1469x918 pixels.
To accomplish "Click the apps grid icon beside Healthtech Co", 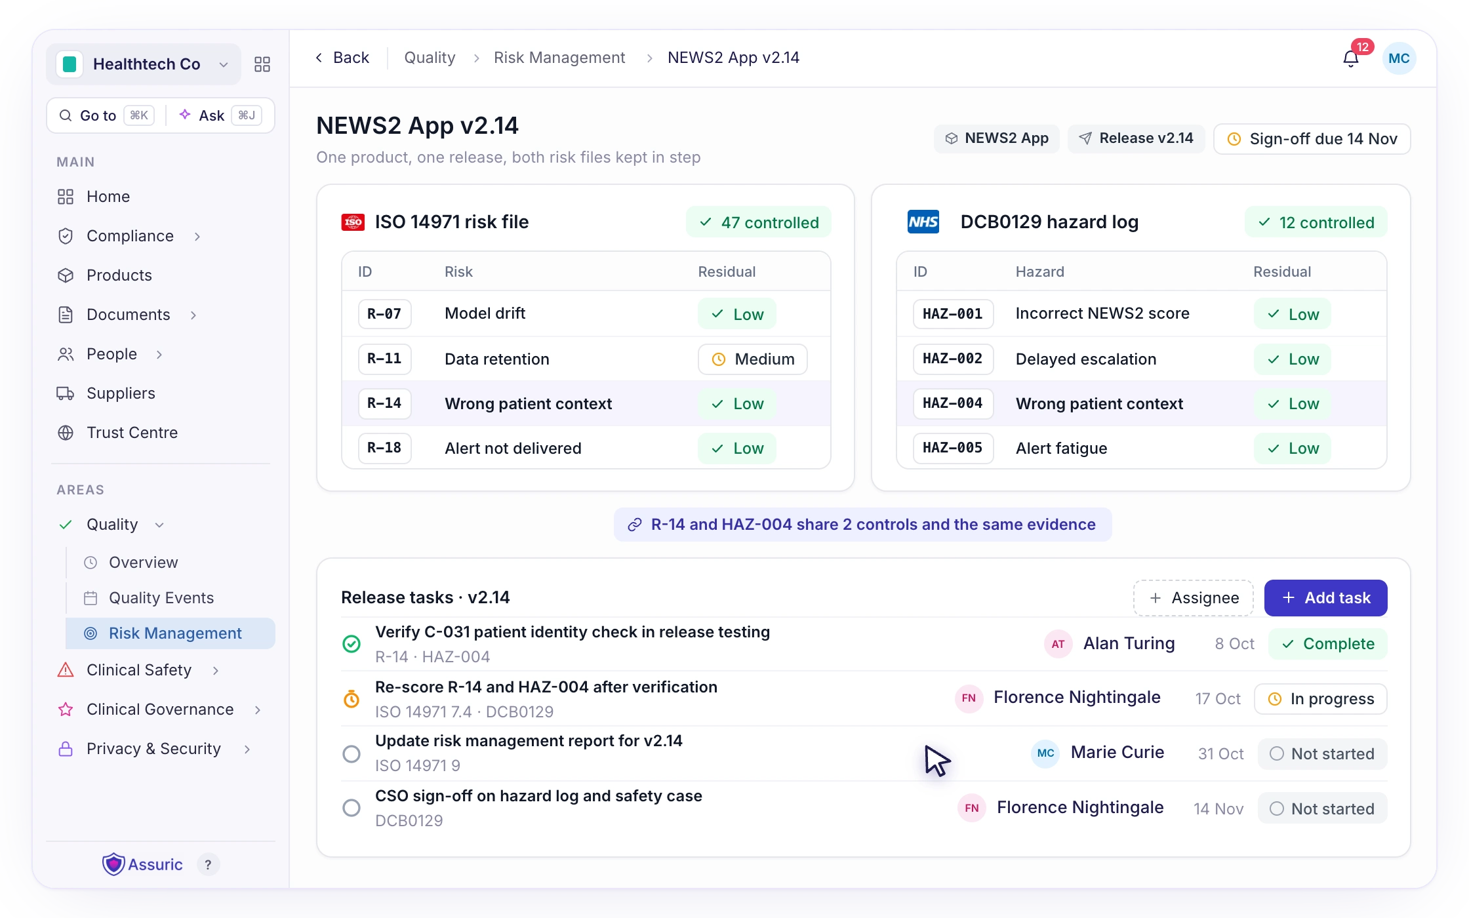I will click(x=262, y=64).
